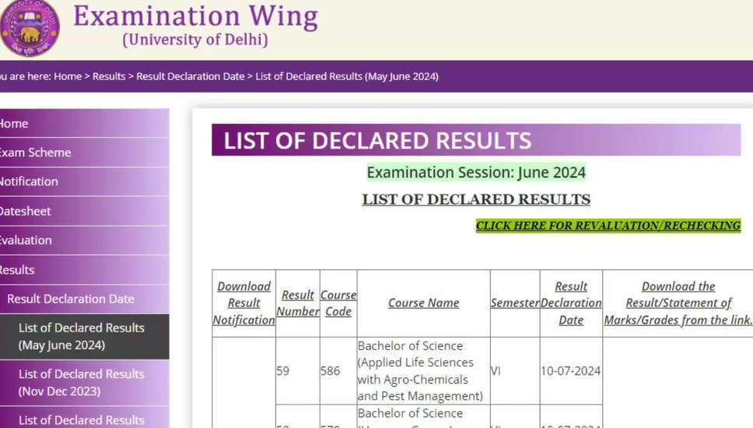Select the Applied Life Sciences course row
The width and height of the screenshot is (753, 428).
tap(420, 370)
